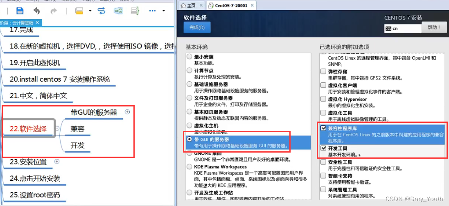Screen dimensions: 449x206
Task: Select the 开发 subtopic
Action: tap(78, 146)
